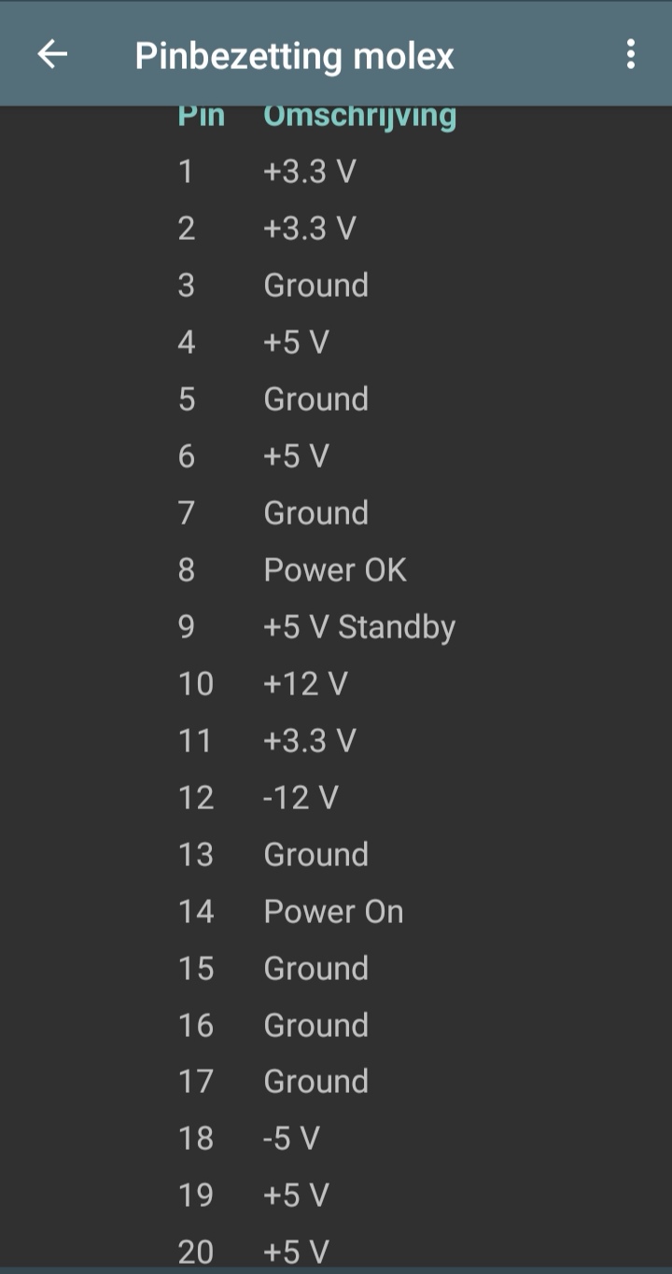Tap pin number 3
Viewport: 672px width, 1274px height.
[186, 286]
